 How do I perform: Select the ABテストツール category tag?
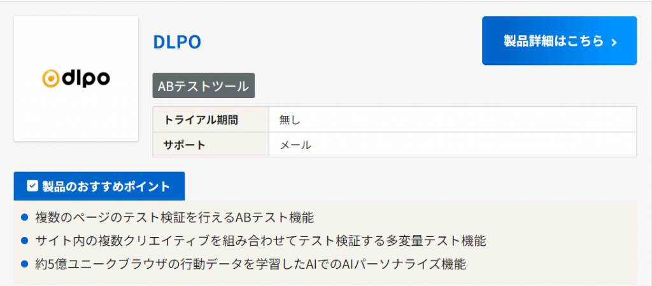(x=203, y=86)
